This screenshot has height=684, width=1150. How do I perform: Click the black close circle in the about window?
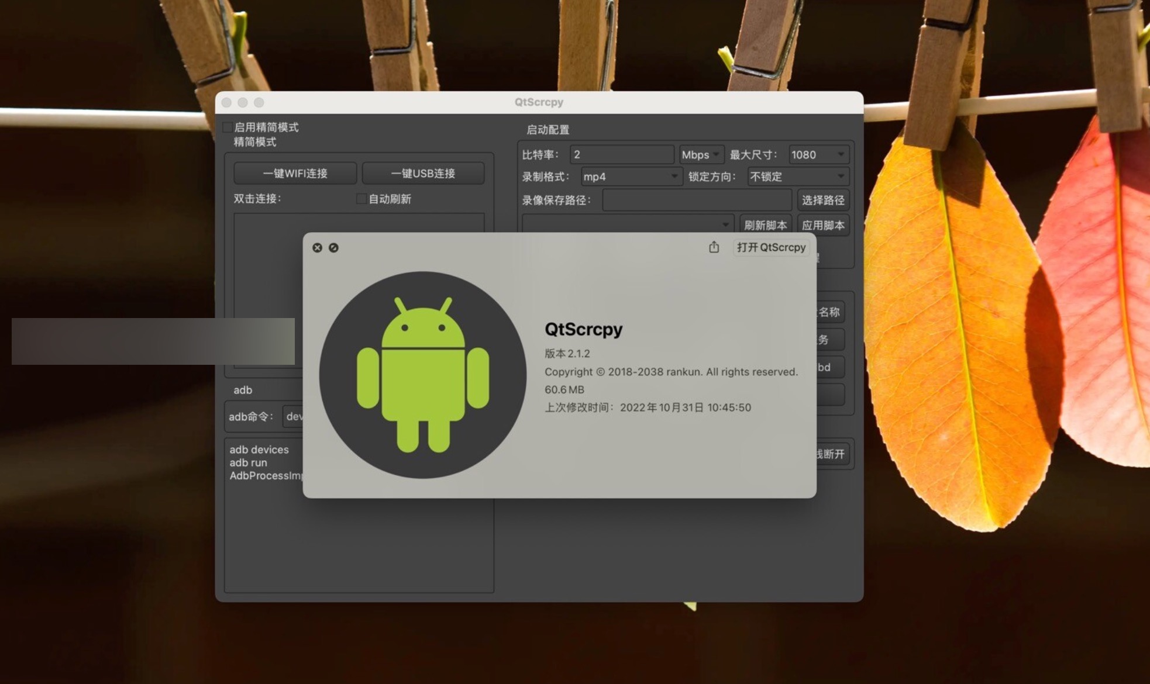(318, 247)
